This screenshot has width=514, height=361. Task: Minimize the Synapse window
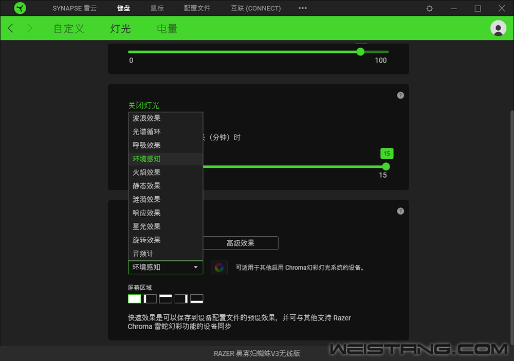point(454,9)
